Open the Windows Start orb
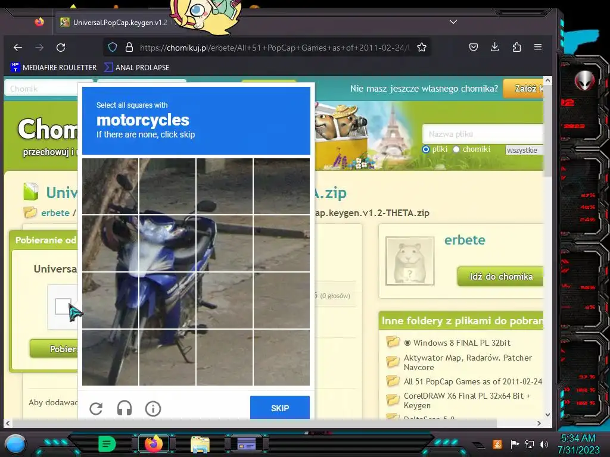This screenshot has width=610, height=457. point(15,444)
